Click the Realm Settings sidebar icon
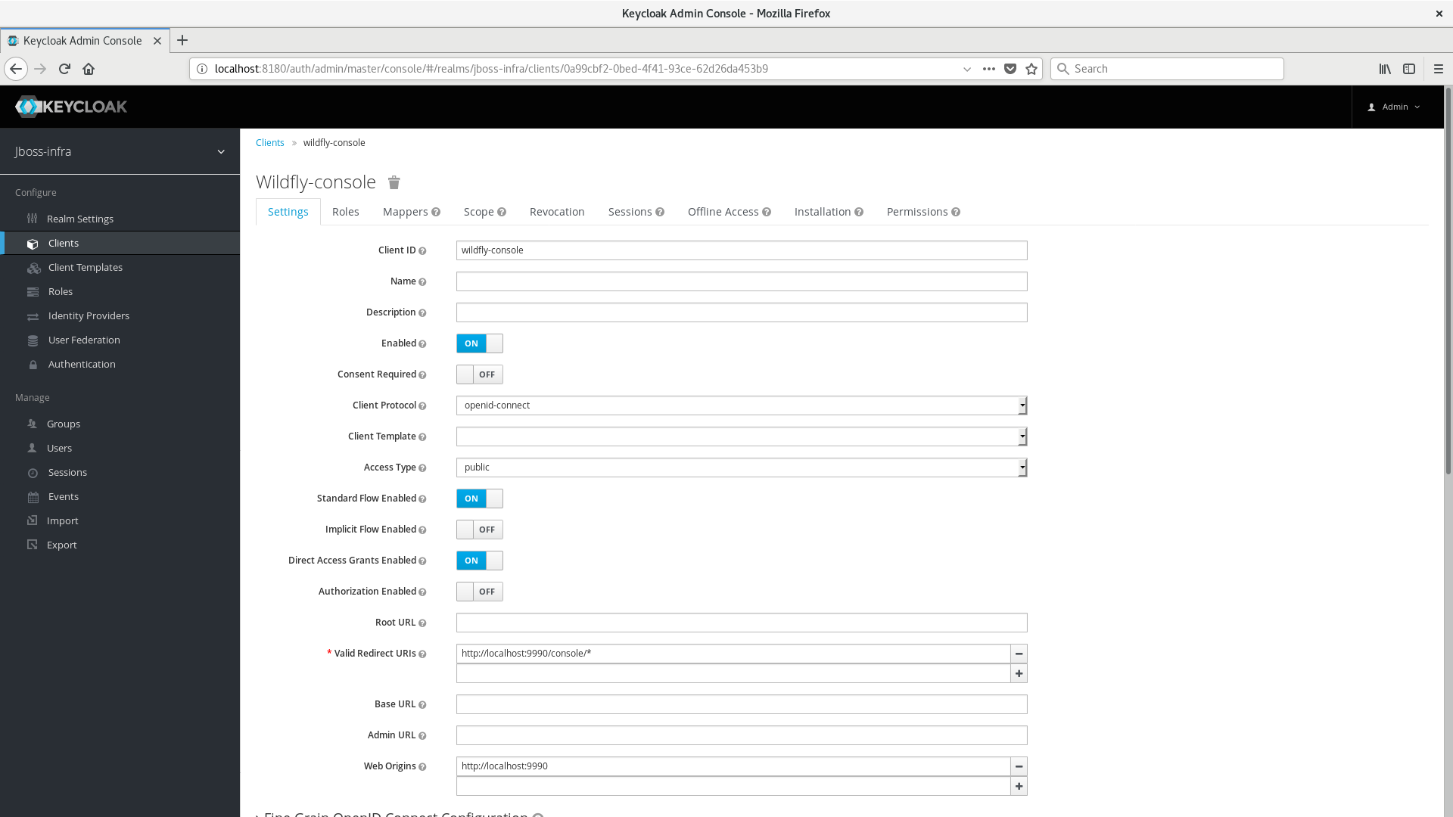This screenshot has height=817, width=1453. click(x=33, y=219)
